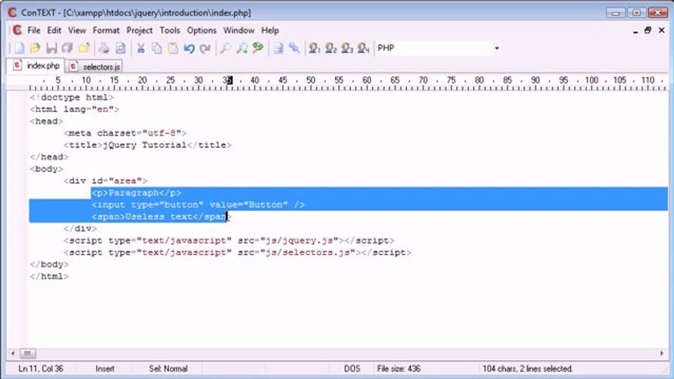Click the Save all files icon
Image resolution: width=674 pixels, height=379 pixels.
click(x=67, y=48)
